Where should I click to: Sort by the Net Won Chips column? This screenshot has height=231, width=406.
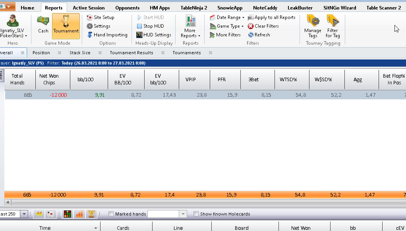(x=52, y=79)
